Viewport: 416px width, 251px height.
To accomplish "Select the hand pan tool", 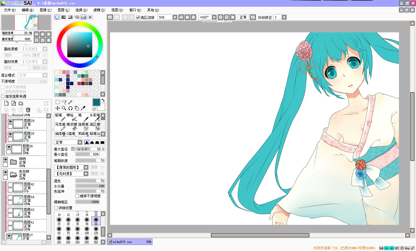I will pos(77,108).
